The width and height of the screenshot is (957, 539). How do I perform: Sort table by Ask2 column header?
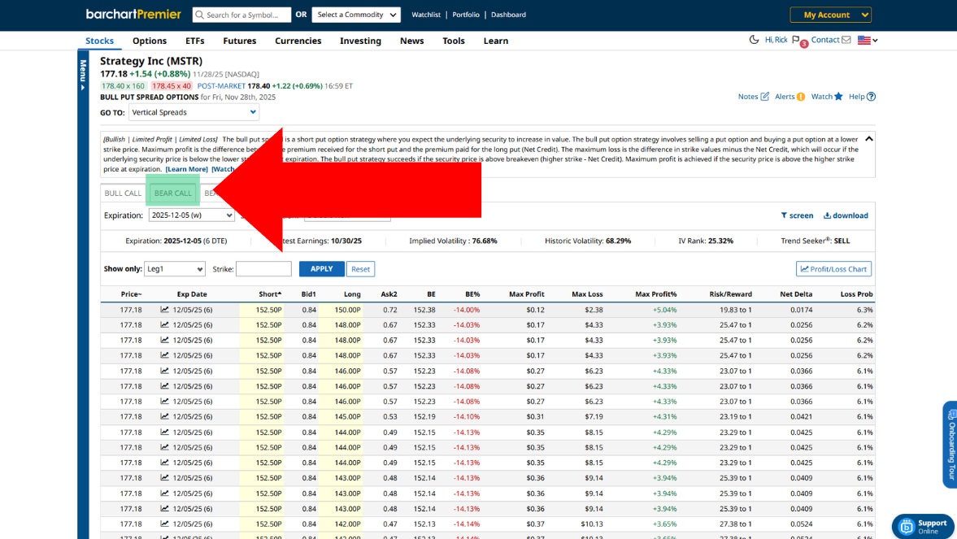(389, 294)
